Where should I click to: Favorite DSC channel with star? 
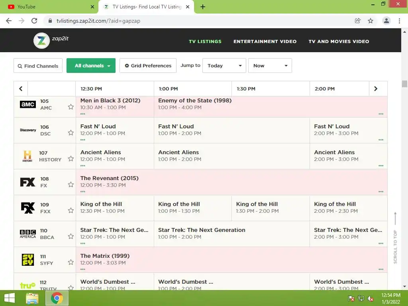click(x=71, y=133)
